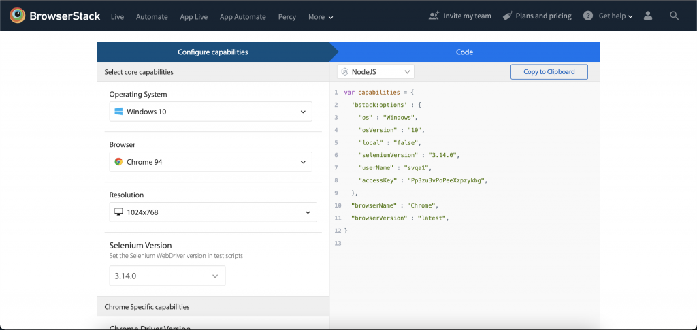
Task: Click the Plans and pricing tag icon
Action: tap(508, 16)
